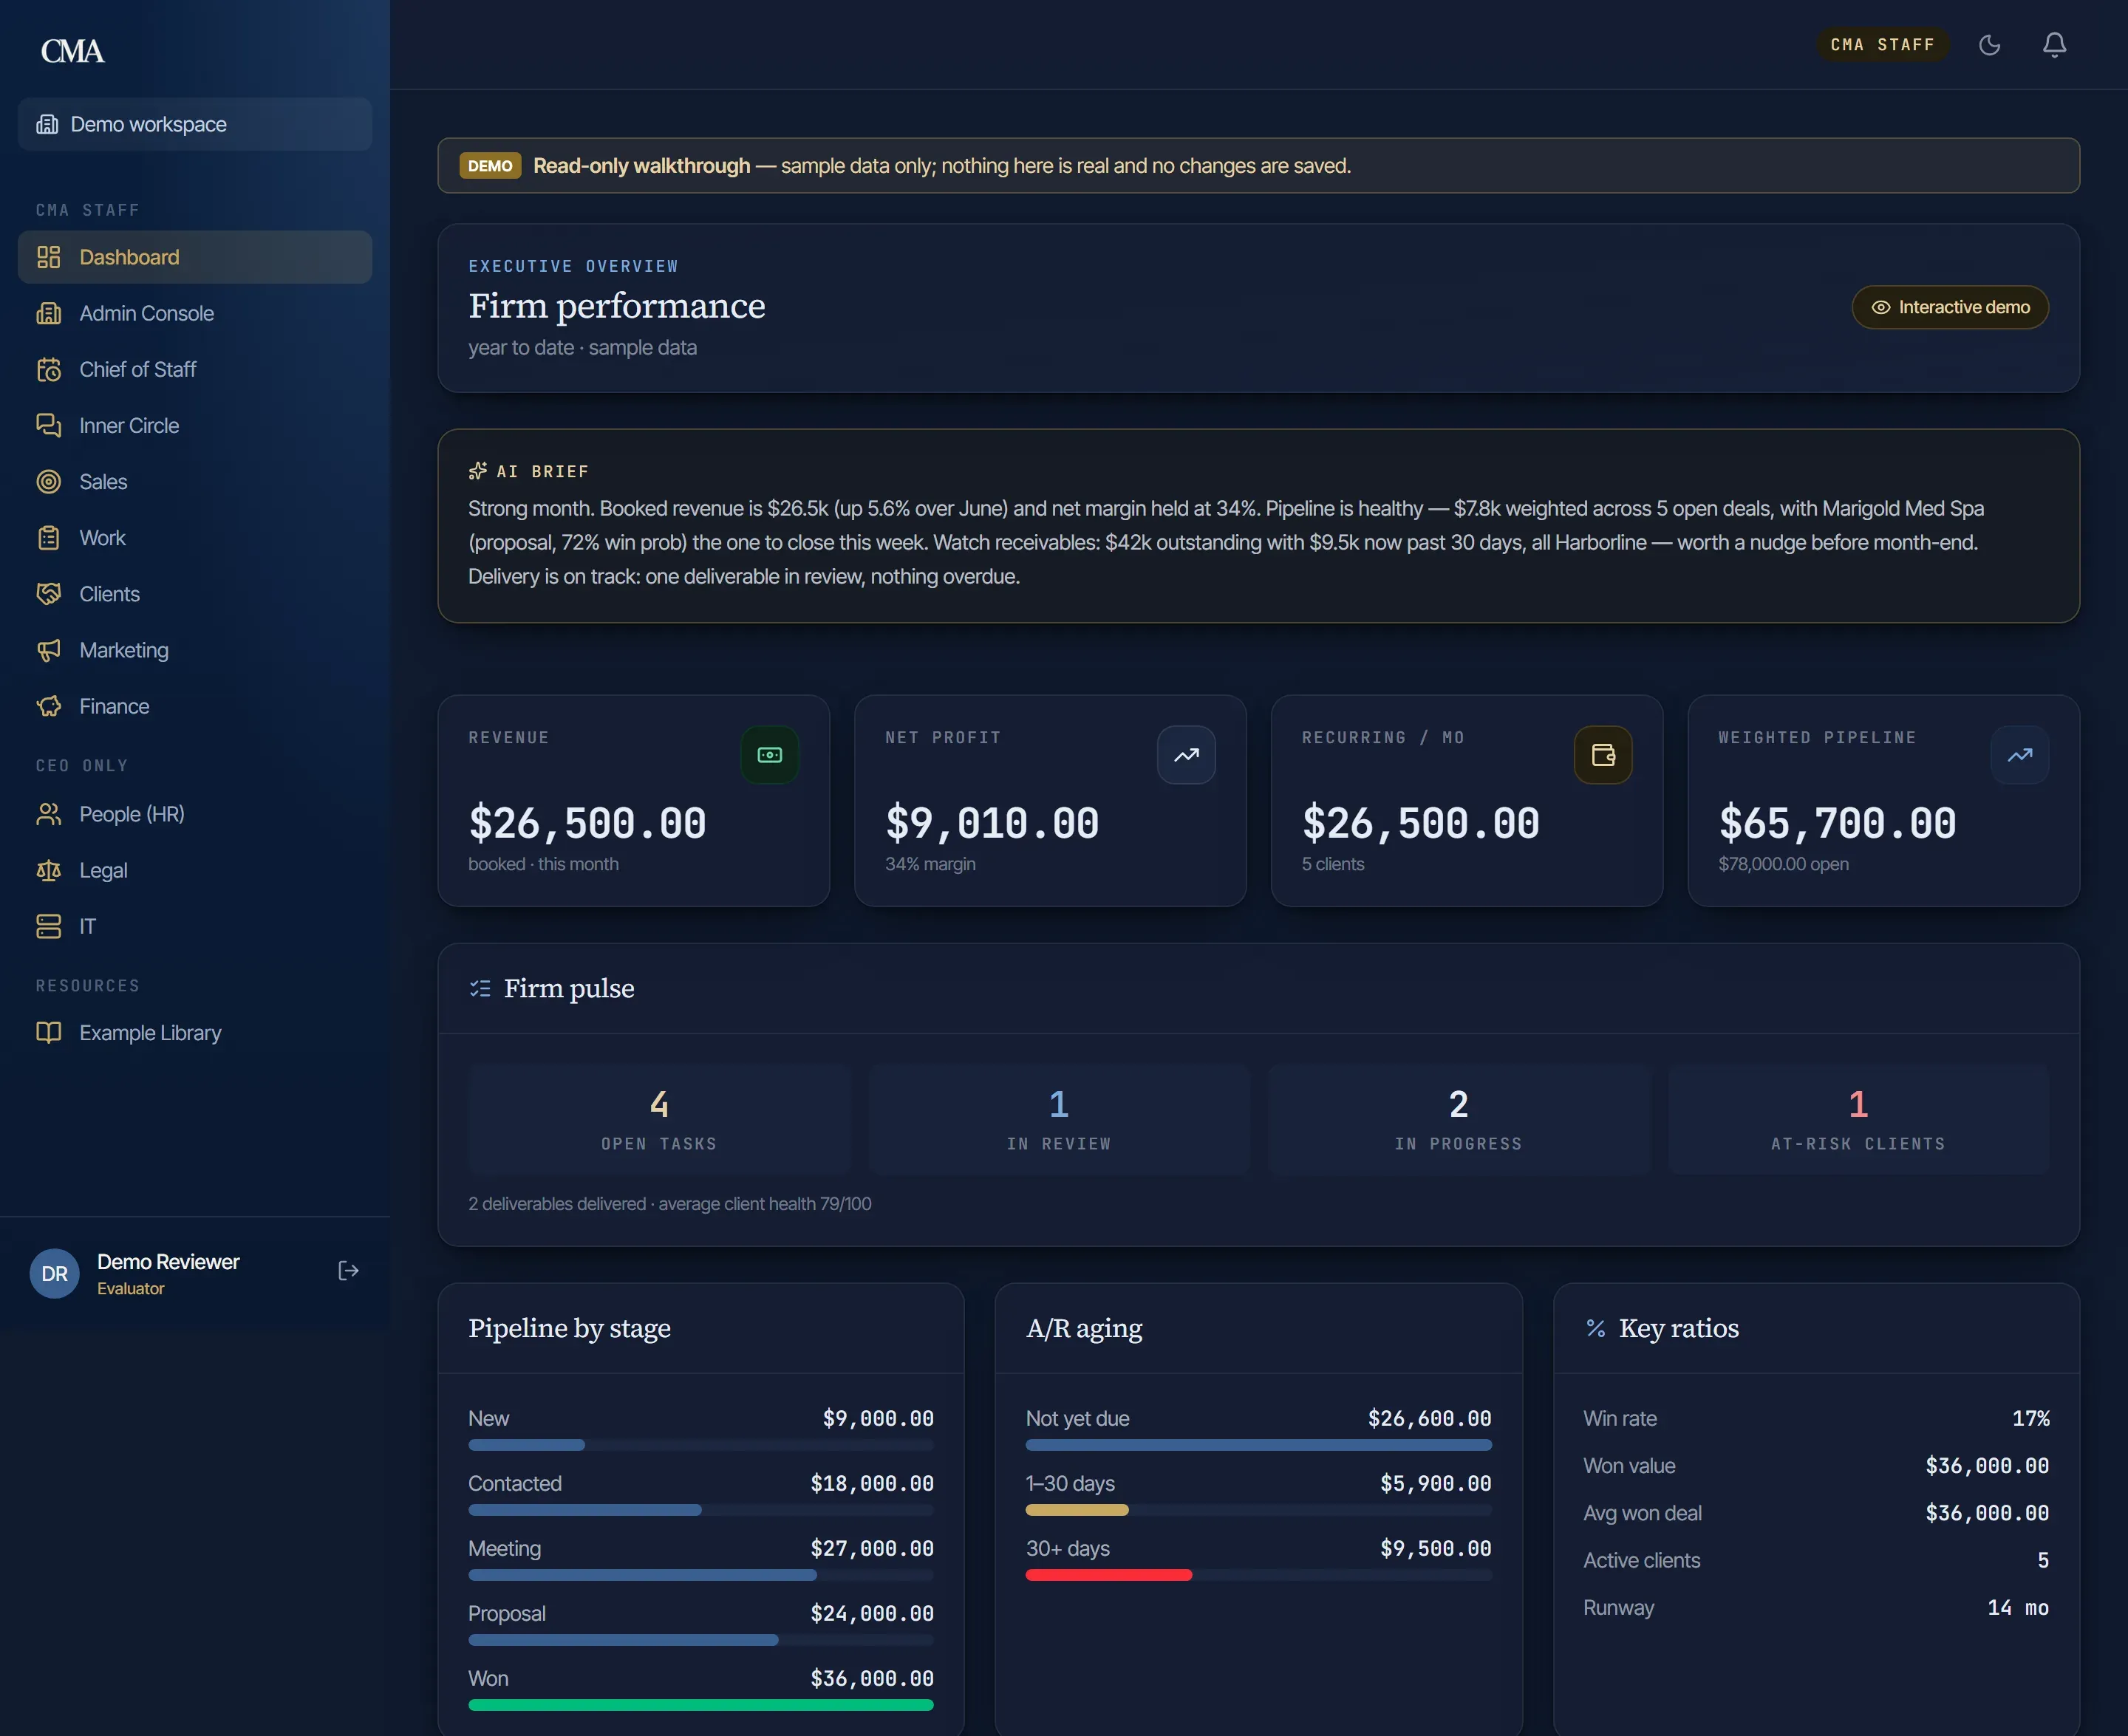Click the Meeting stage progress bar
This screenshot has width=2128, height=1736.
coord(701,1575)
